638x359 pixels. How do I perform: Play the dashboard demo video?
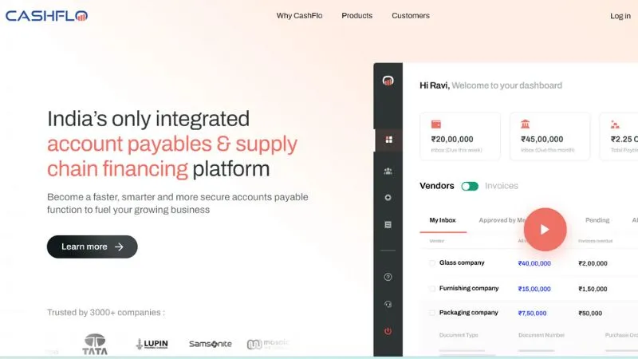click(545, 230)
